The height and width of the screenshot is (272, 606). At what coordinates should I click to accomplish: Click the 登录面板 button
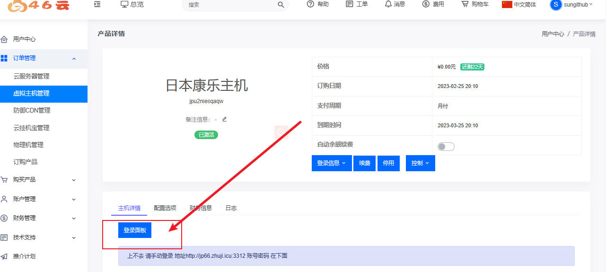coord(135,230)
